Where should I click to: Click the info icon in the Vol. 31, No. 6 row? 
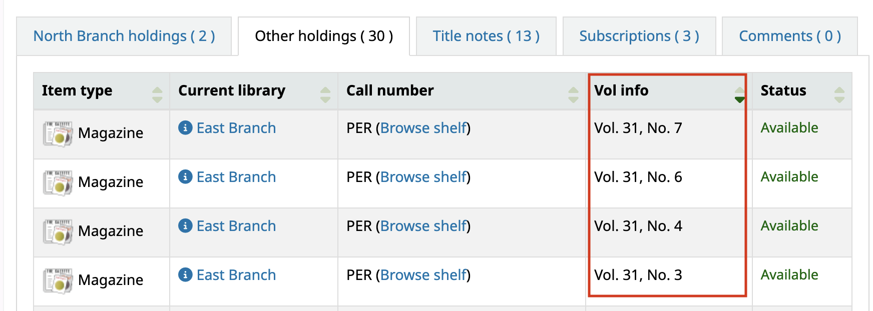click(x=185, y=177)
